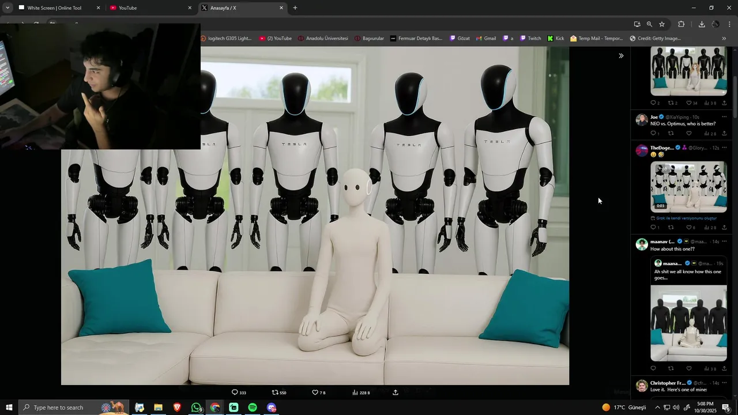Click the reply icon under the main image

[235, 393]
